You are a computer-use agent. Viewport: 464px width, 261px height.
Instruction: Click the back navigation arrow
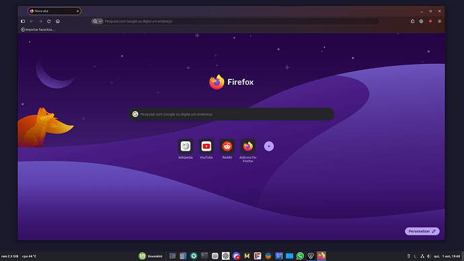(32, 22)
